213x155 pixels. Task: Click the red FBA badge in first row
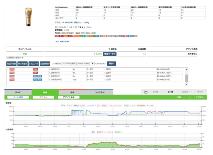tap(36, 69)
